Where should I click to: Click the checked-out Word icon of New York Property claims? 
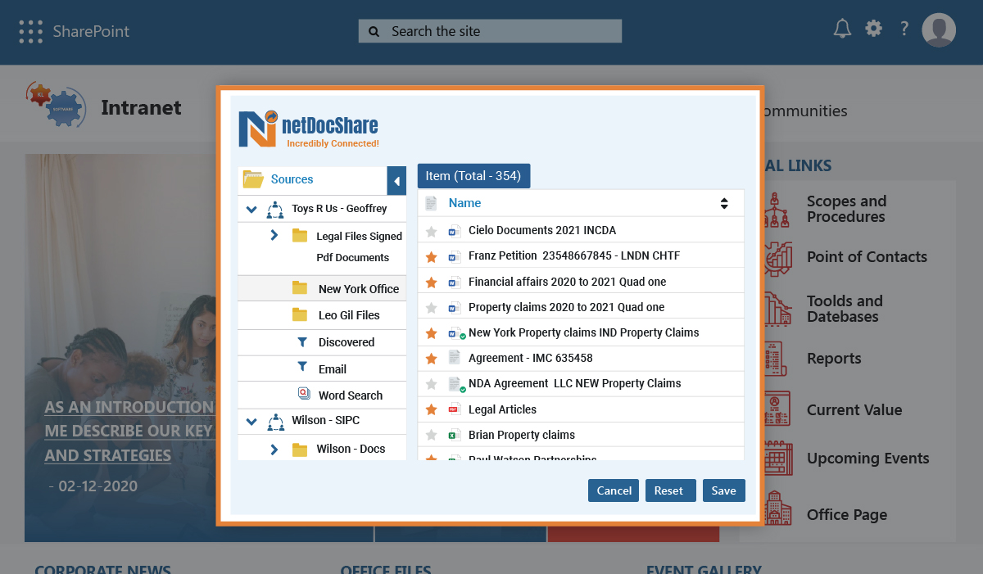[455, 334]
